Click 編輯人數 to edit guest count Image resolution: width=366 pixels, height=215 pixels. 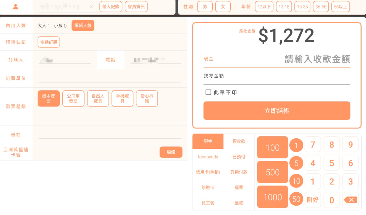(x=83, y=25)
